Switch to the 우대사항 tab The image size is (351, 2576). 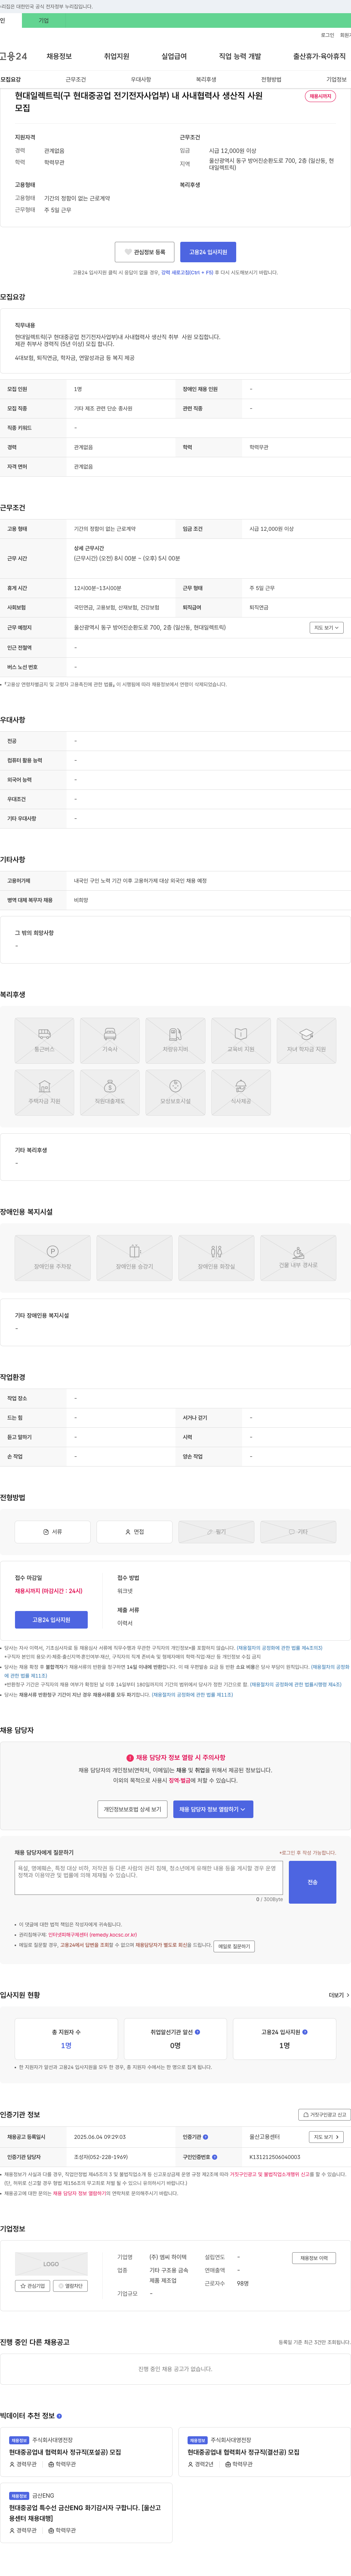(x=141, y=79)
